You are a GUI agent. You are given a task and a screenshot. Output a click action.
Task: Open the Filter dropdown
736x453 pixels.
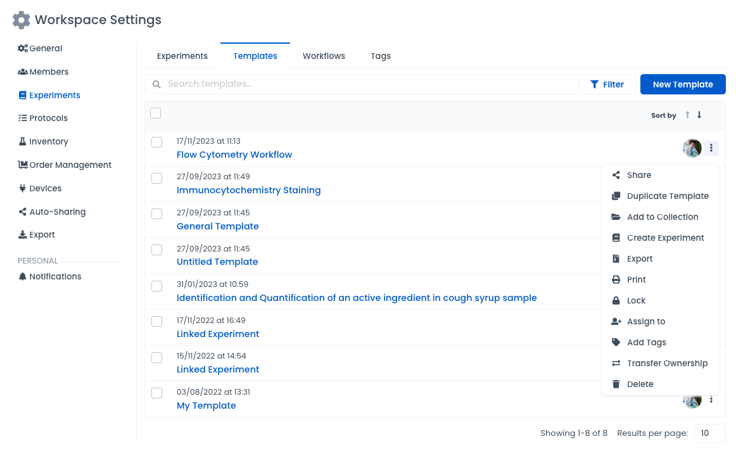pyautogui.click(x=607, y=84)
